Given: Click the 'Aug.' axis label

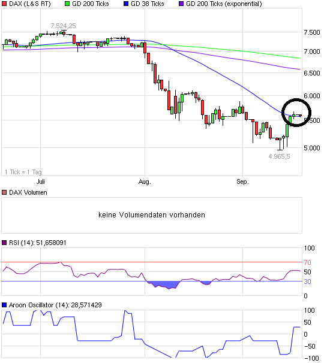Looking at the screenshot, I should (145, 181).
